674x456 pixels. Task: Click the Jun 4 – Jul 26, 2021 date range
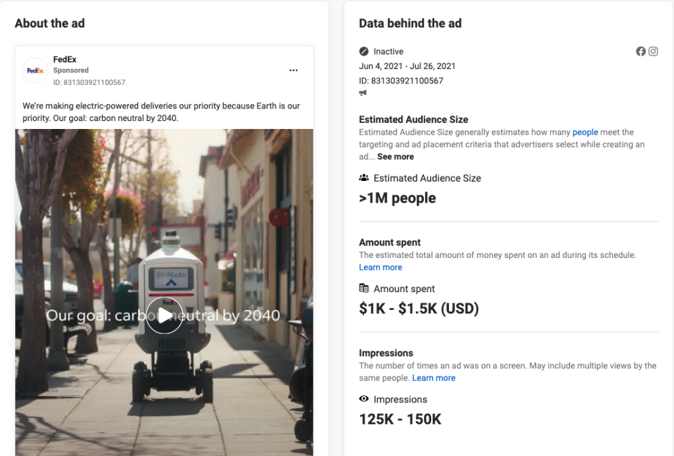407,66
